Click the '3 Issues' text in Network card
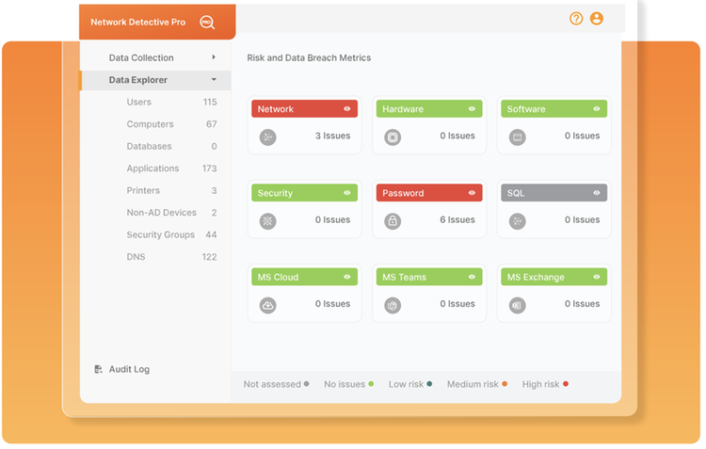The width and height of the screenshot is (706, 449). 332,136
